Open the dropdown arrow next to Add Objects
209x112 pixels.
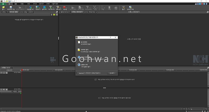tap(40, 8)
